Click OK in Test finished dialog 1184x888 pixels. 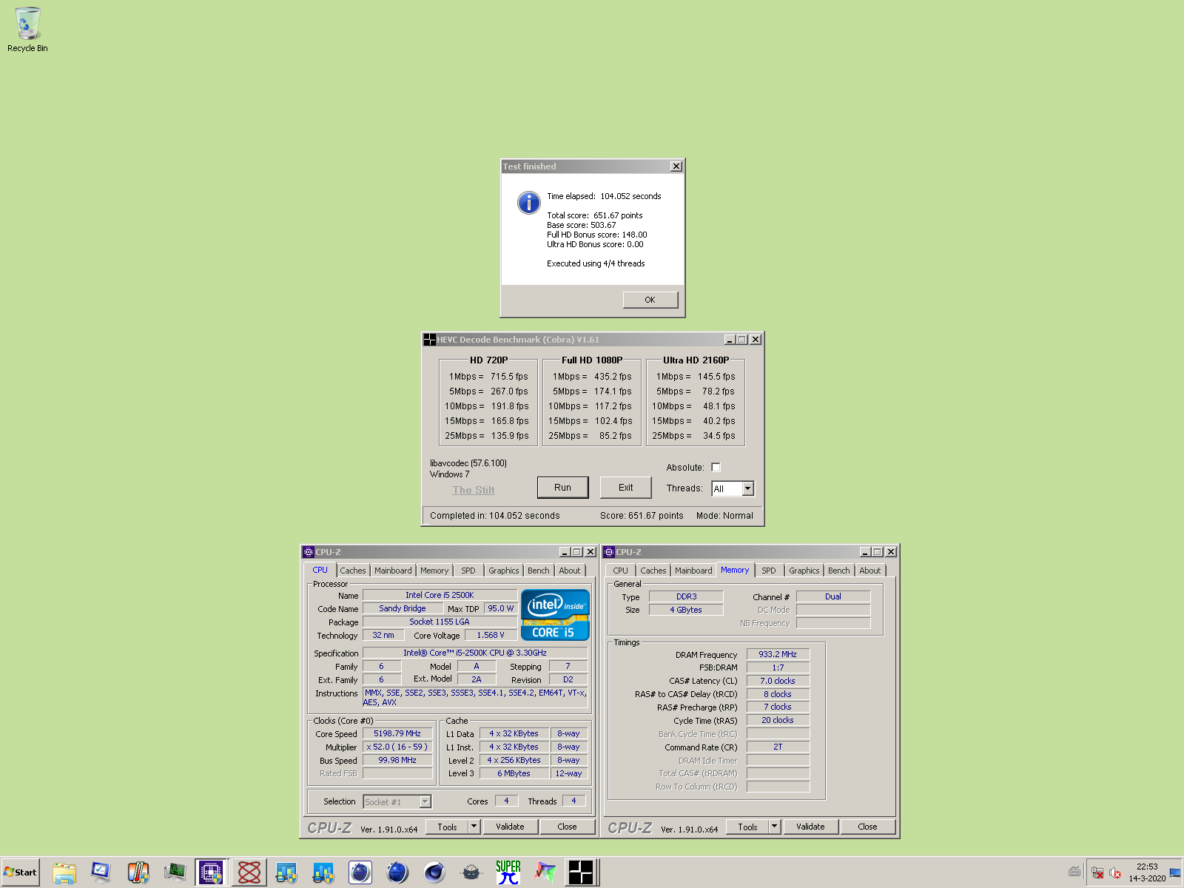pyautogui.click(x=650, y=300)
